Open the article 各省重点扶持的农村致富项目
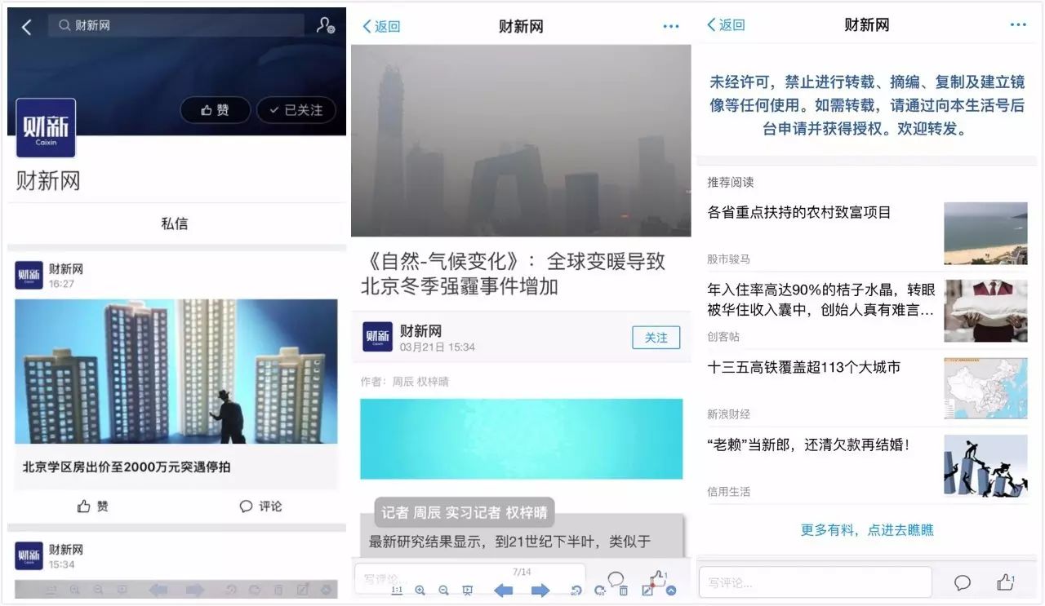Screen dimensions: 1045x606 (799, 212)
